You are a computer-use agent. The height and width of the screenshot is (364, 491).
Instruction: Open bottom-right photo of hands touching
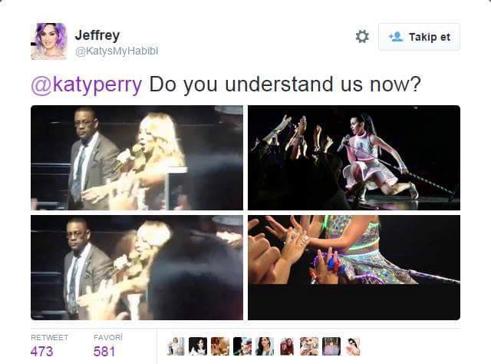pyautogui.click(x=354, y=267)
